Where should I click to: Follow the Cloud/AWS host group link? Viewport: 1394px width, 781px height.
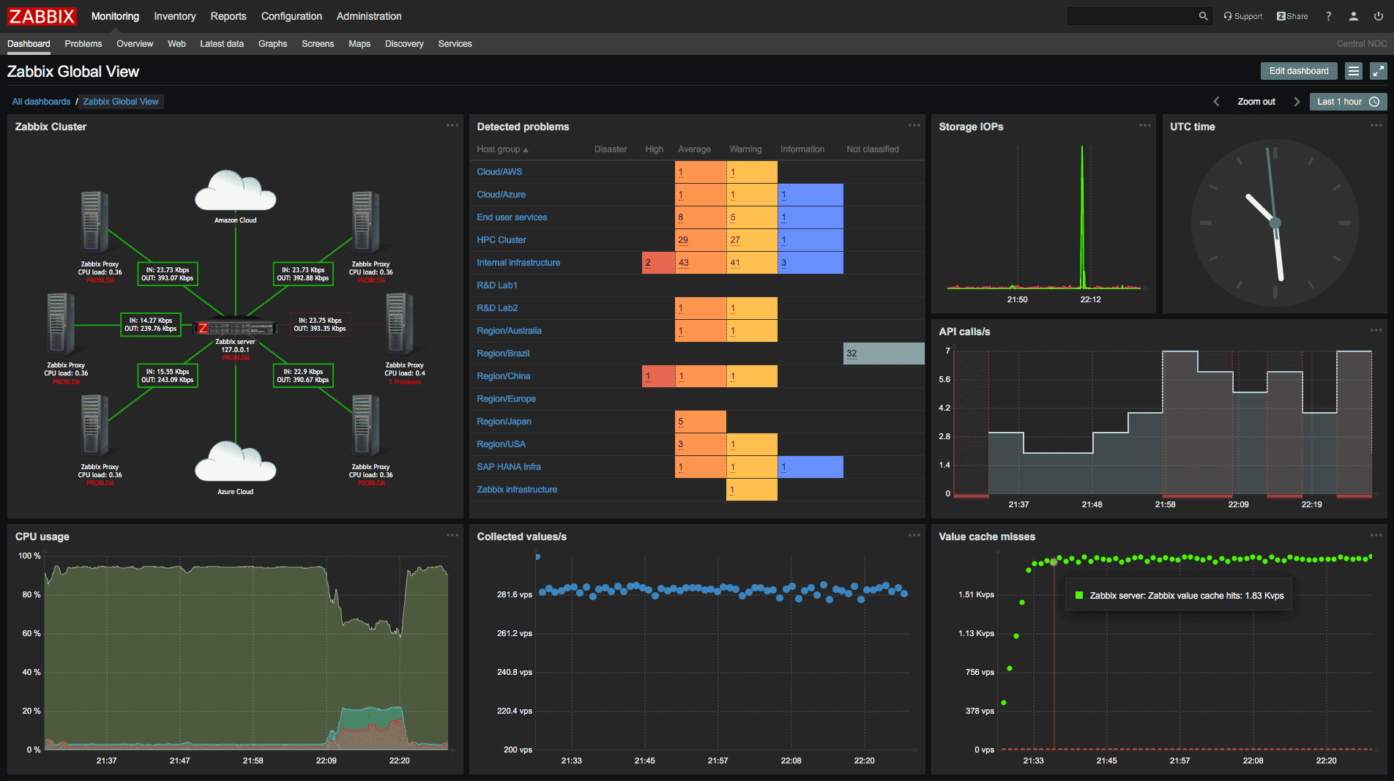click(499, 171)
